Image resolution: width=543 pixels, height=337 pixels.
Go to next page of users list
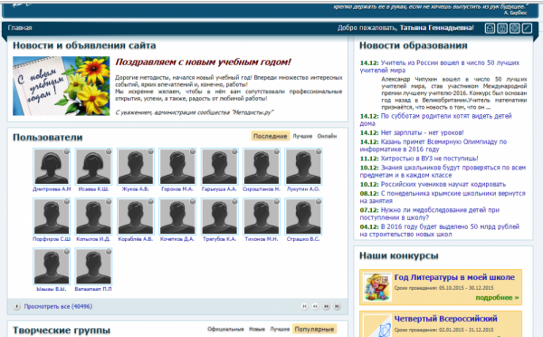pyautogui.click(x=326, y=306)
